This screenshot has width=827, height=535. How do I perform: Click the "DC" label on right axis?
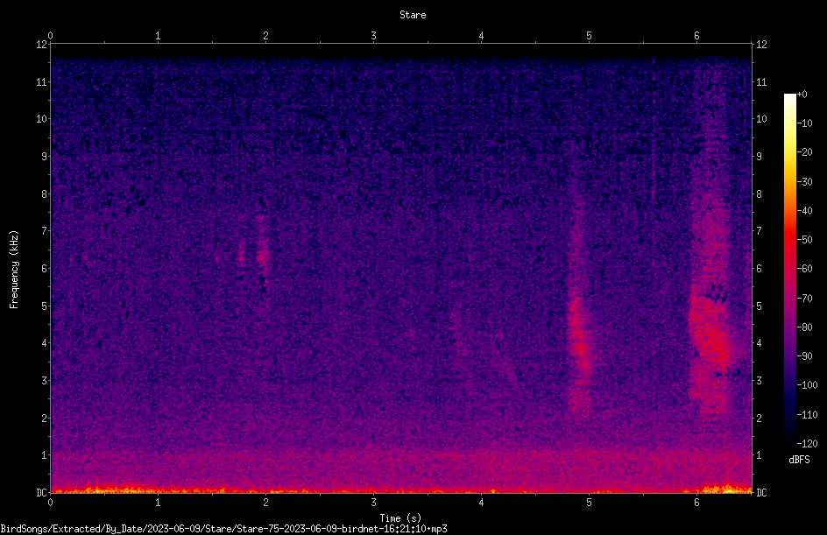[x=761, y=492]
